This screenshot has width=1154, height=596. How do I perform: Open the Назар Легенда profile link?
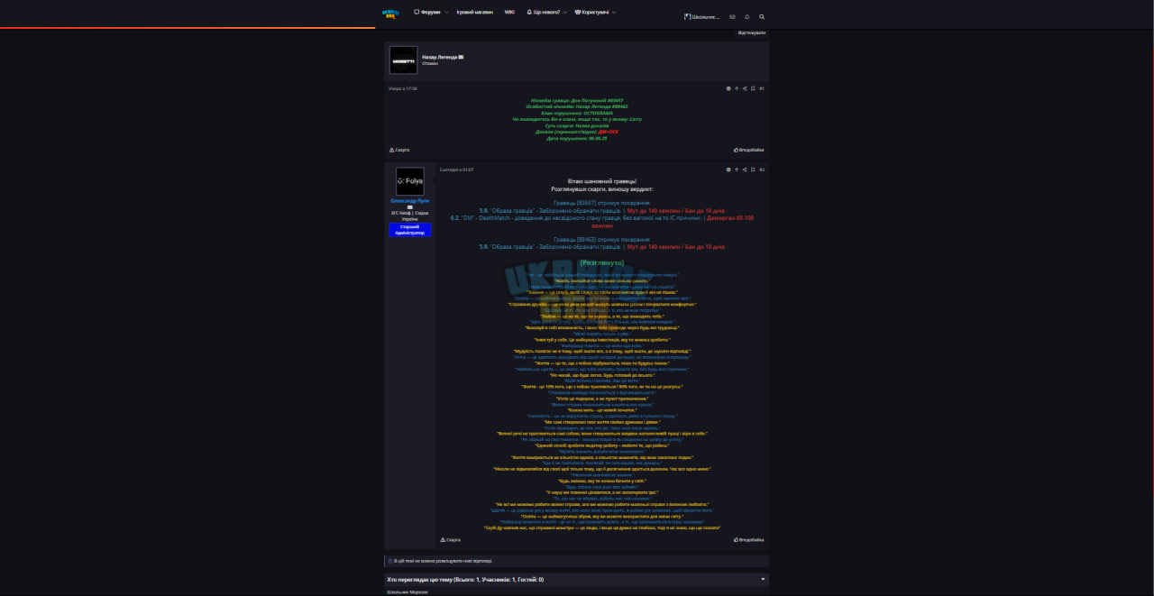(x=442, y=57)
